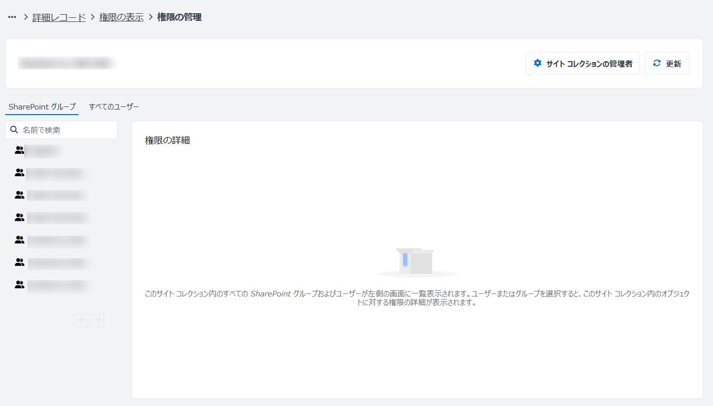This screenshot has height=406, width=713.
Task: Click the 更新 refresh button
Action: tap(667, 64)
